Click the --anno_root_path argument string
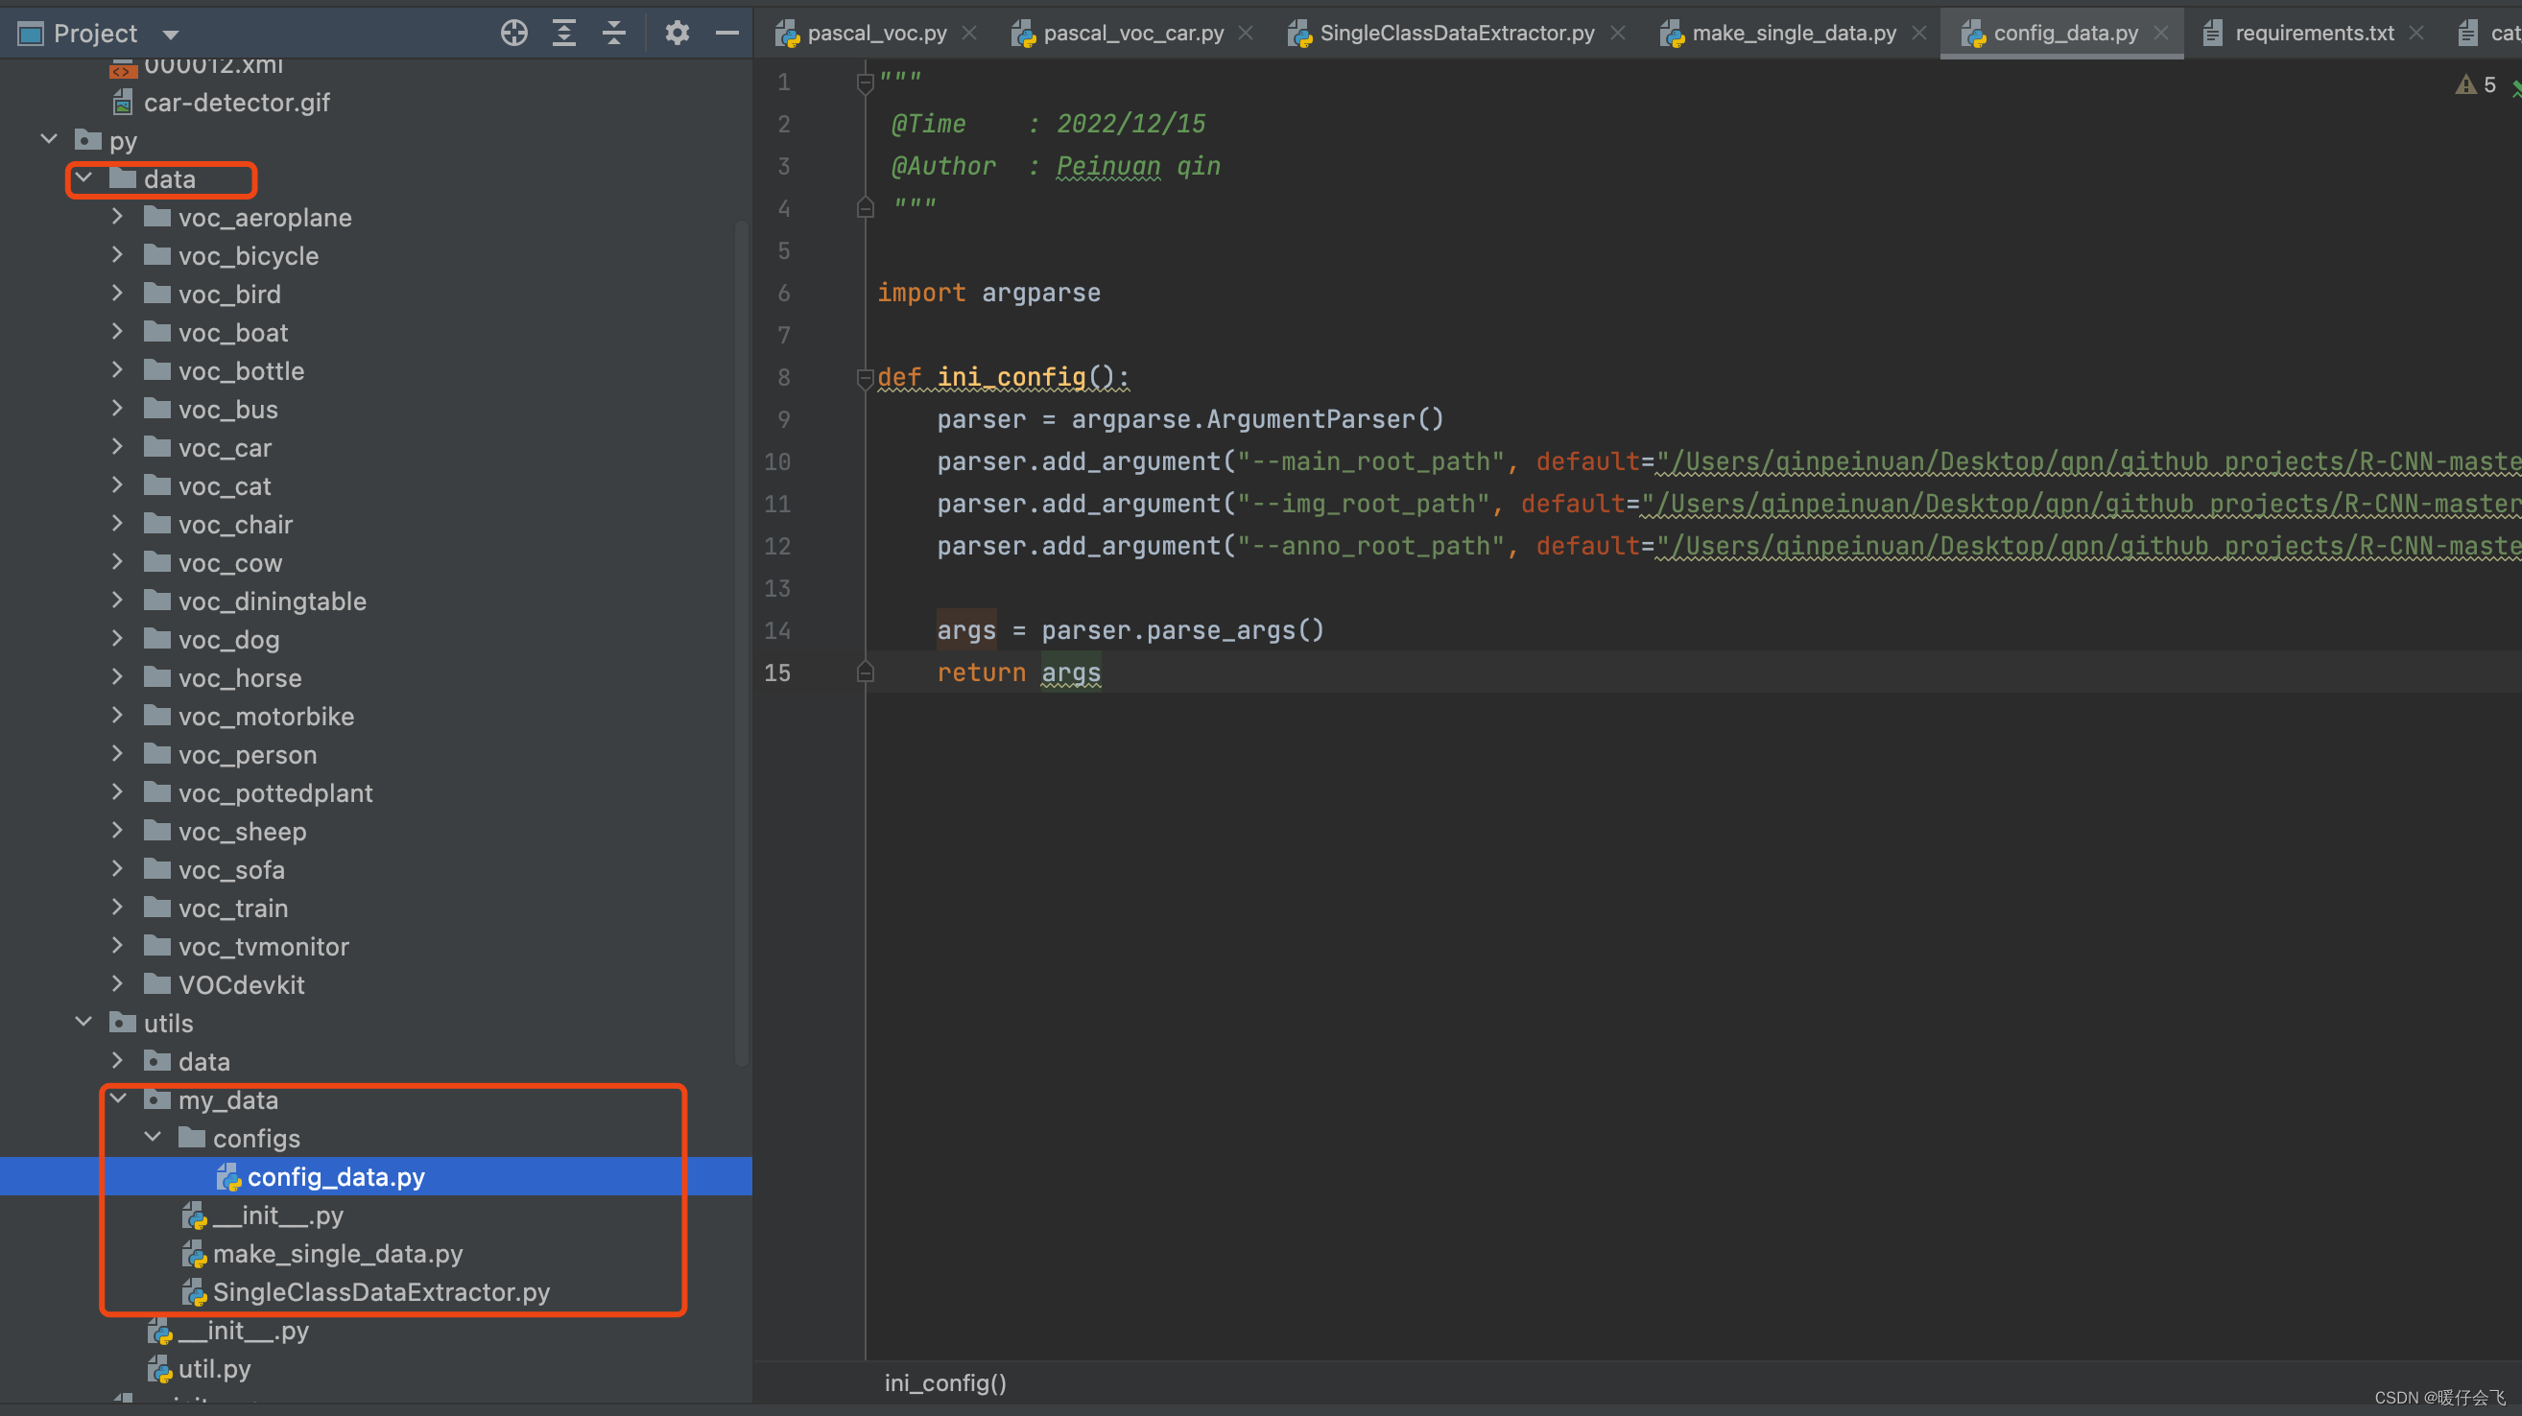This screenshot has height=1416, width=2522. pyautogui.click(x=1370, y=546)
